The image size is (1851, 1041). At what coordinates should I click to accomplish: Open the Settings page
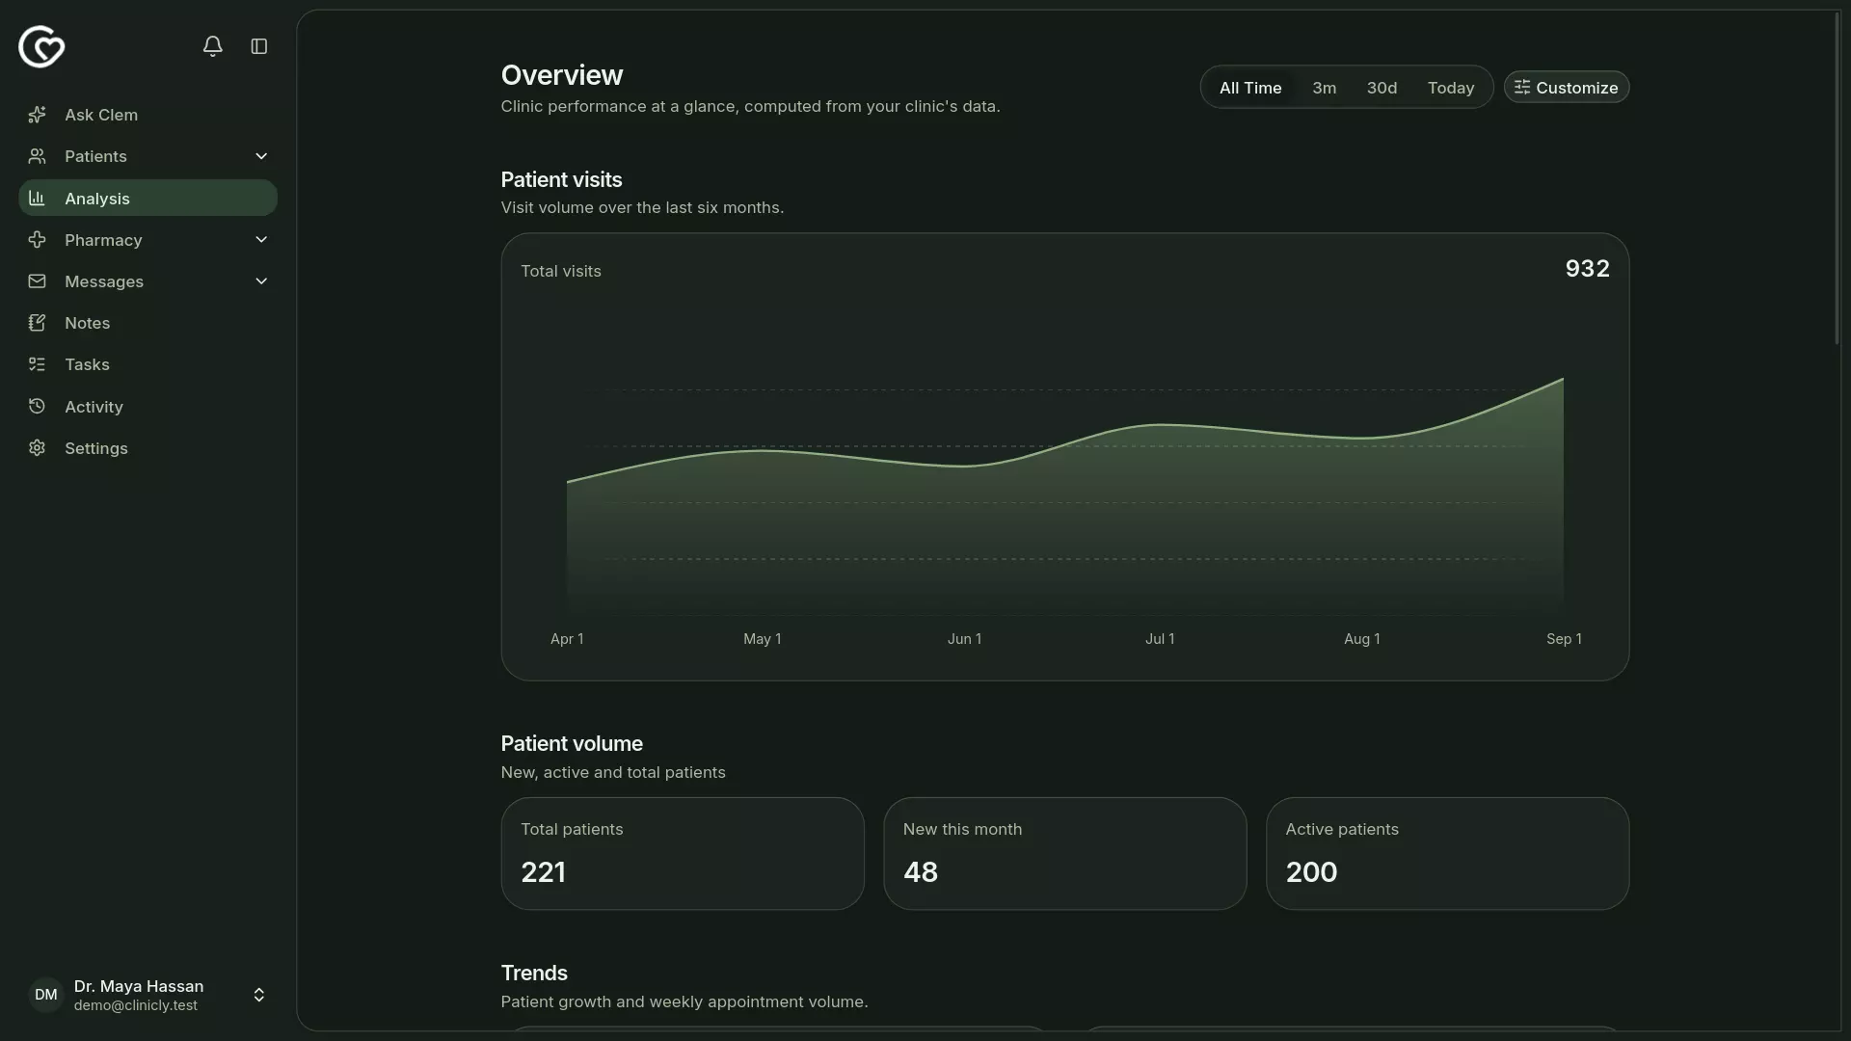point(148,448)
